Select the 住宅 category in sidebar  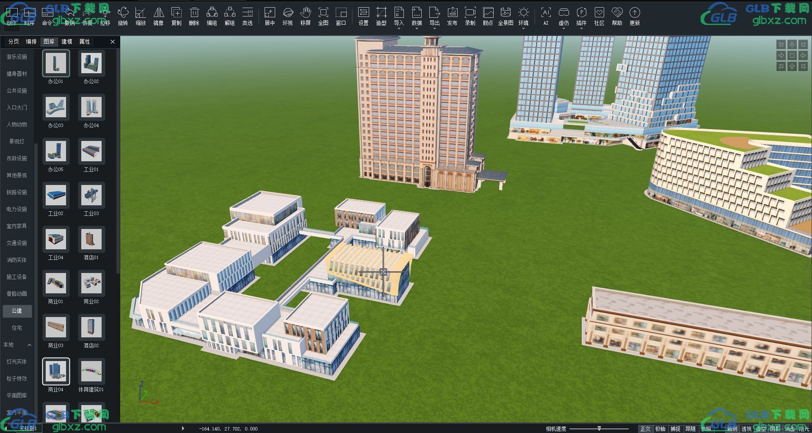coord(17,328)
